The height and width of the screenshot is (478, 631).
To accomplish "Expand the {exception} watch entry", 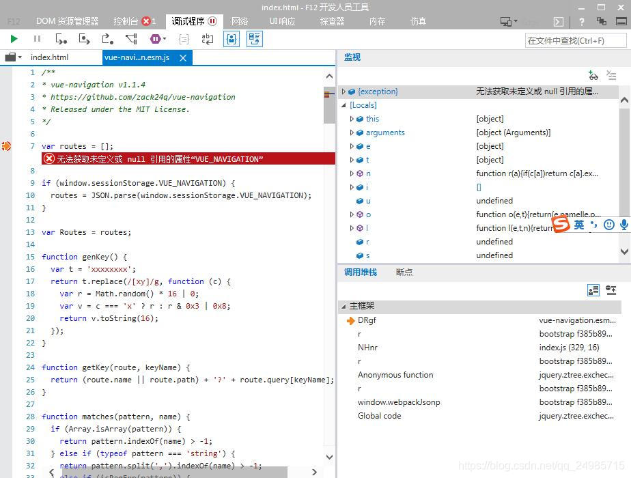I will point(344,92).
